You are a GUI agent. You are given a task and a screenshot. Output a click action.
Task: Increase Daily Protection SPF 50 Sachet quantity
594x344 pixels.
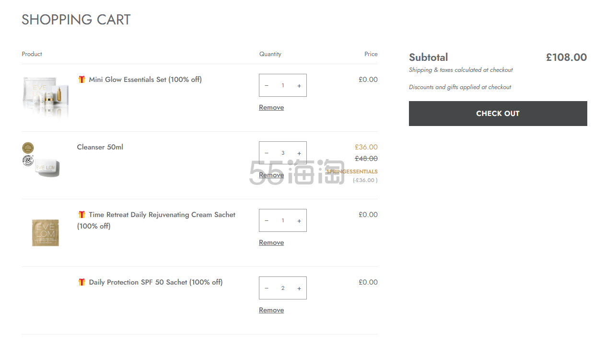(x=299, y=288)
